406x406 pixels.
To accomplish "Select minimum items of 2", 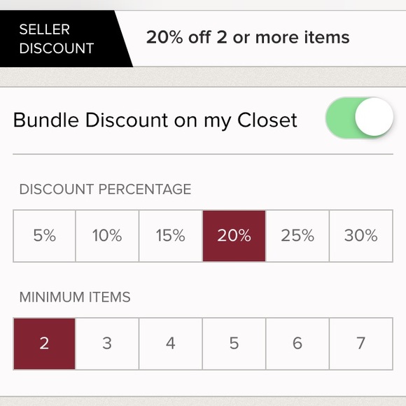I will (44, 344).
